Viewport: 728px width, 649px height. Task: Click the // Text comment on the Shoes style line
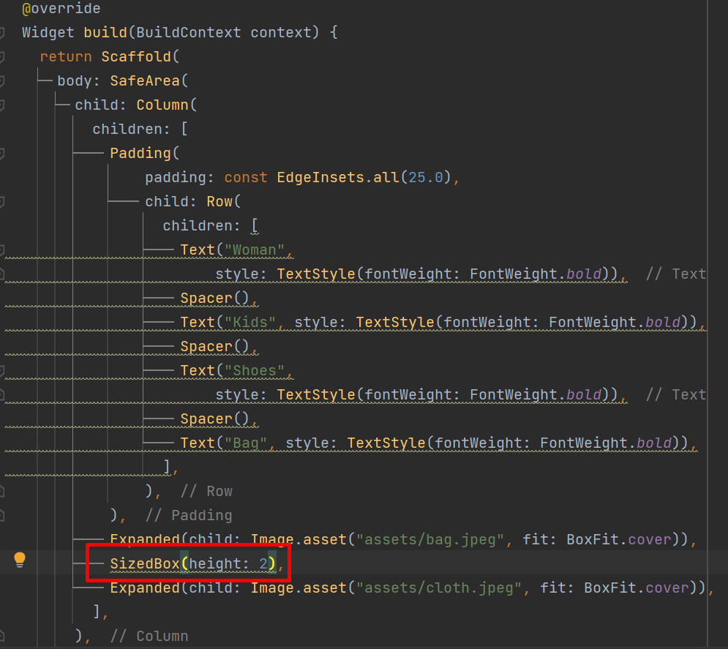(x=676, y=394)
